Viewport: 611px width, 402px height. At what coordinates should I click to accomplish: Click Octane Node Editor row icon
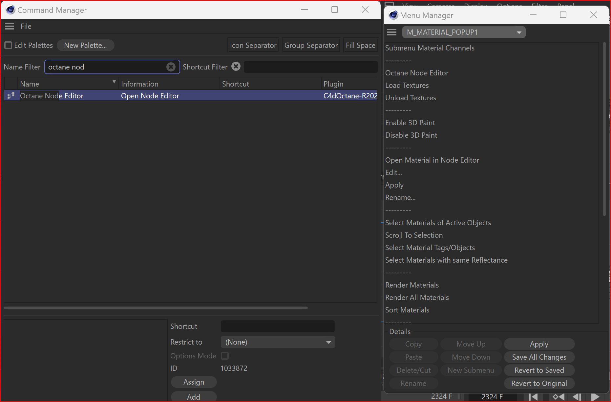click(x=11, y=95)
